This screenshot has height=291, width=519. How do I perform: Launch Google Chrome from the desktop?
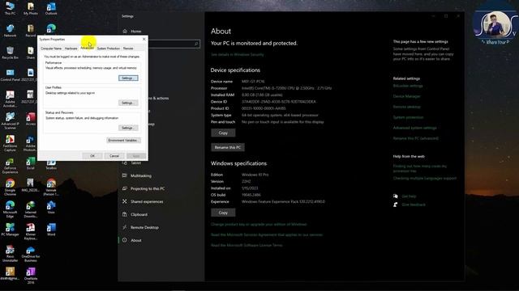pos(10,187)
